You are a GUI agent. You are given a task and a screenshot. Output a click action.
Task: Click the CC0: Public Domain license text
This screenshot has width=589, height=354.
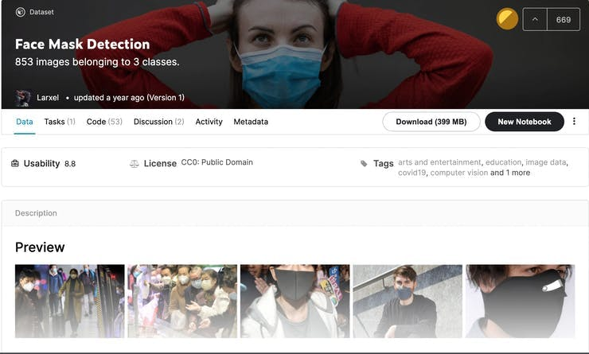tap(217, 162)
